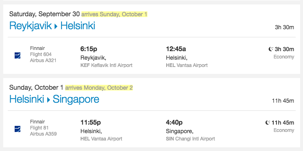This screenshot has width=303, height=151.
Task: Click the 4:40p arrival time
Action: [x=174, y=122]
